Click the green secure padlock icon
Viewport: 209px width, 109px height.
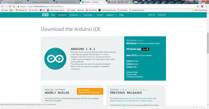(18, 7)
